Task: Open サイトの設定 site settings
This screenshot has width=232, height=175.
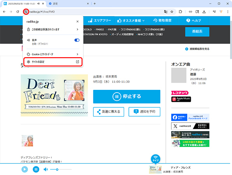Action: click(x=53, y=62)
